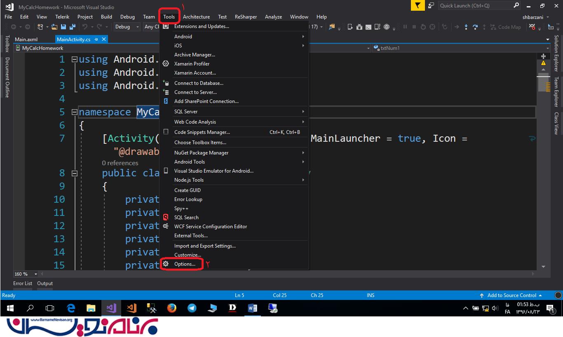Switch to the Main.axml tab

[26, 40]
